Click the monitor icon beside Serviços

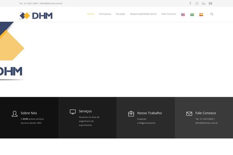point(73,112)
